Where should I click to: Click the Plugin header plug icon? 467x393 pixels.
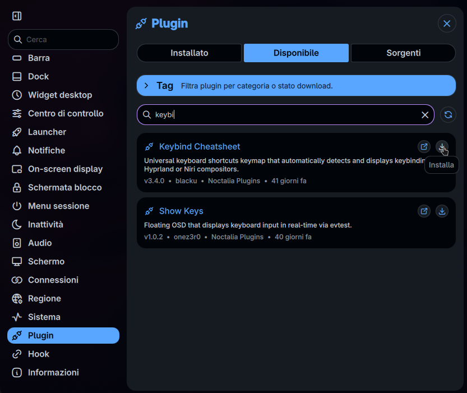pyautogui.click(x=141, y=24)
